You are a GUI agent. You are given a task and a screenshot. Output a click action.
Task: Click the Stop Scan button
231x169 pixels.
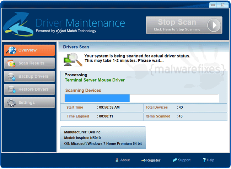[184, 25]
